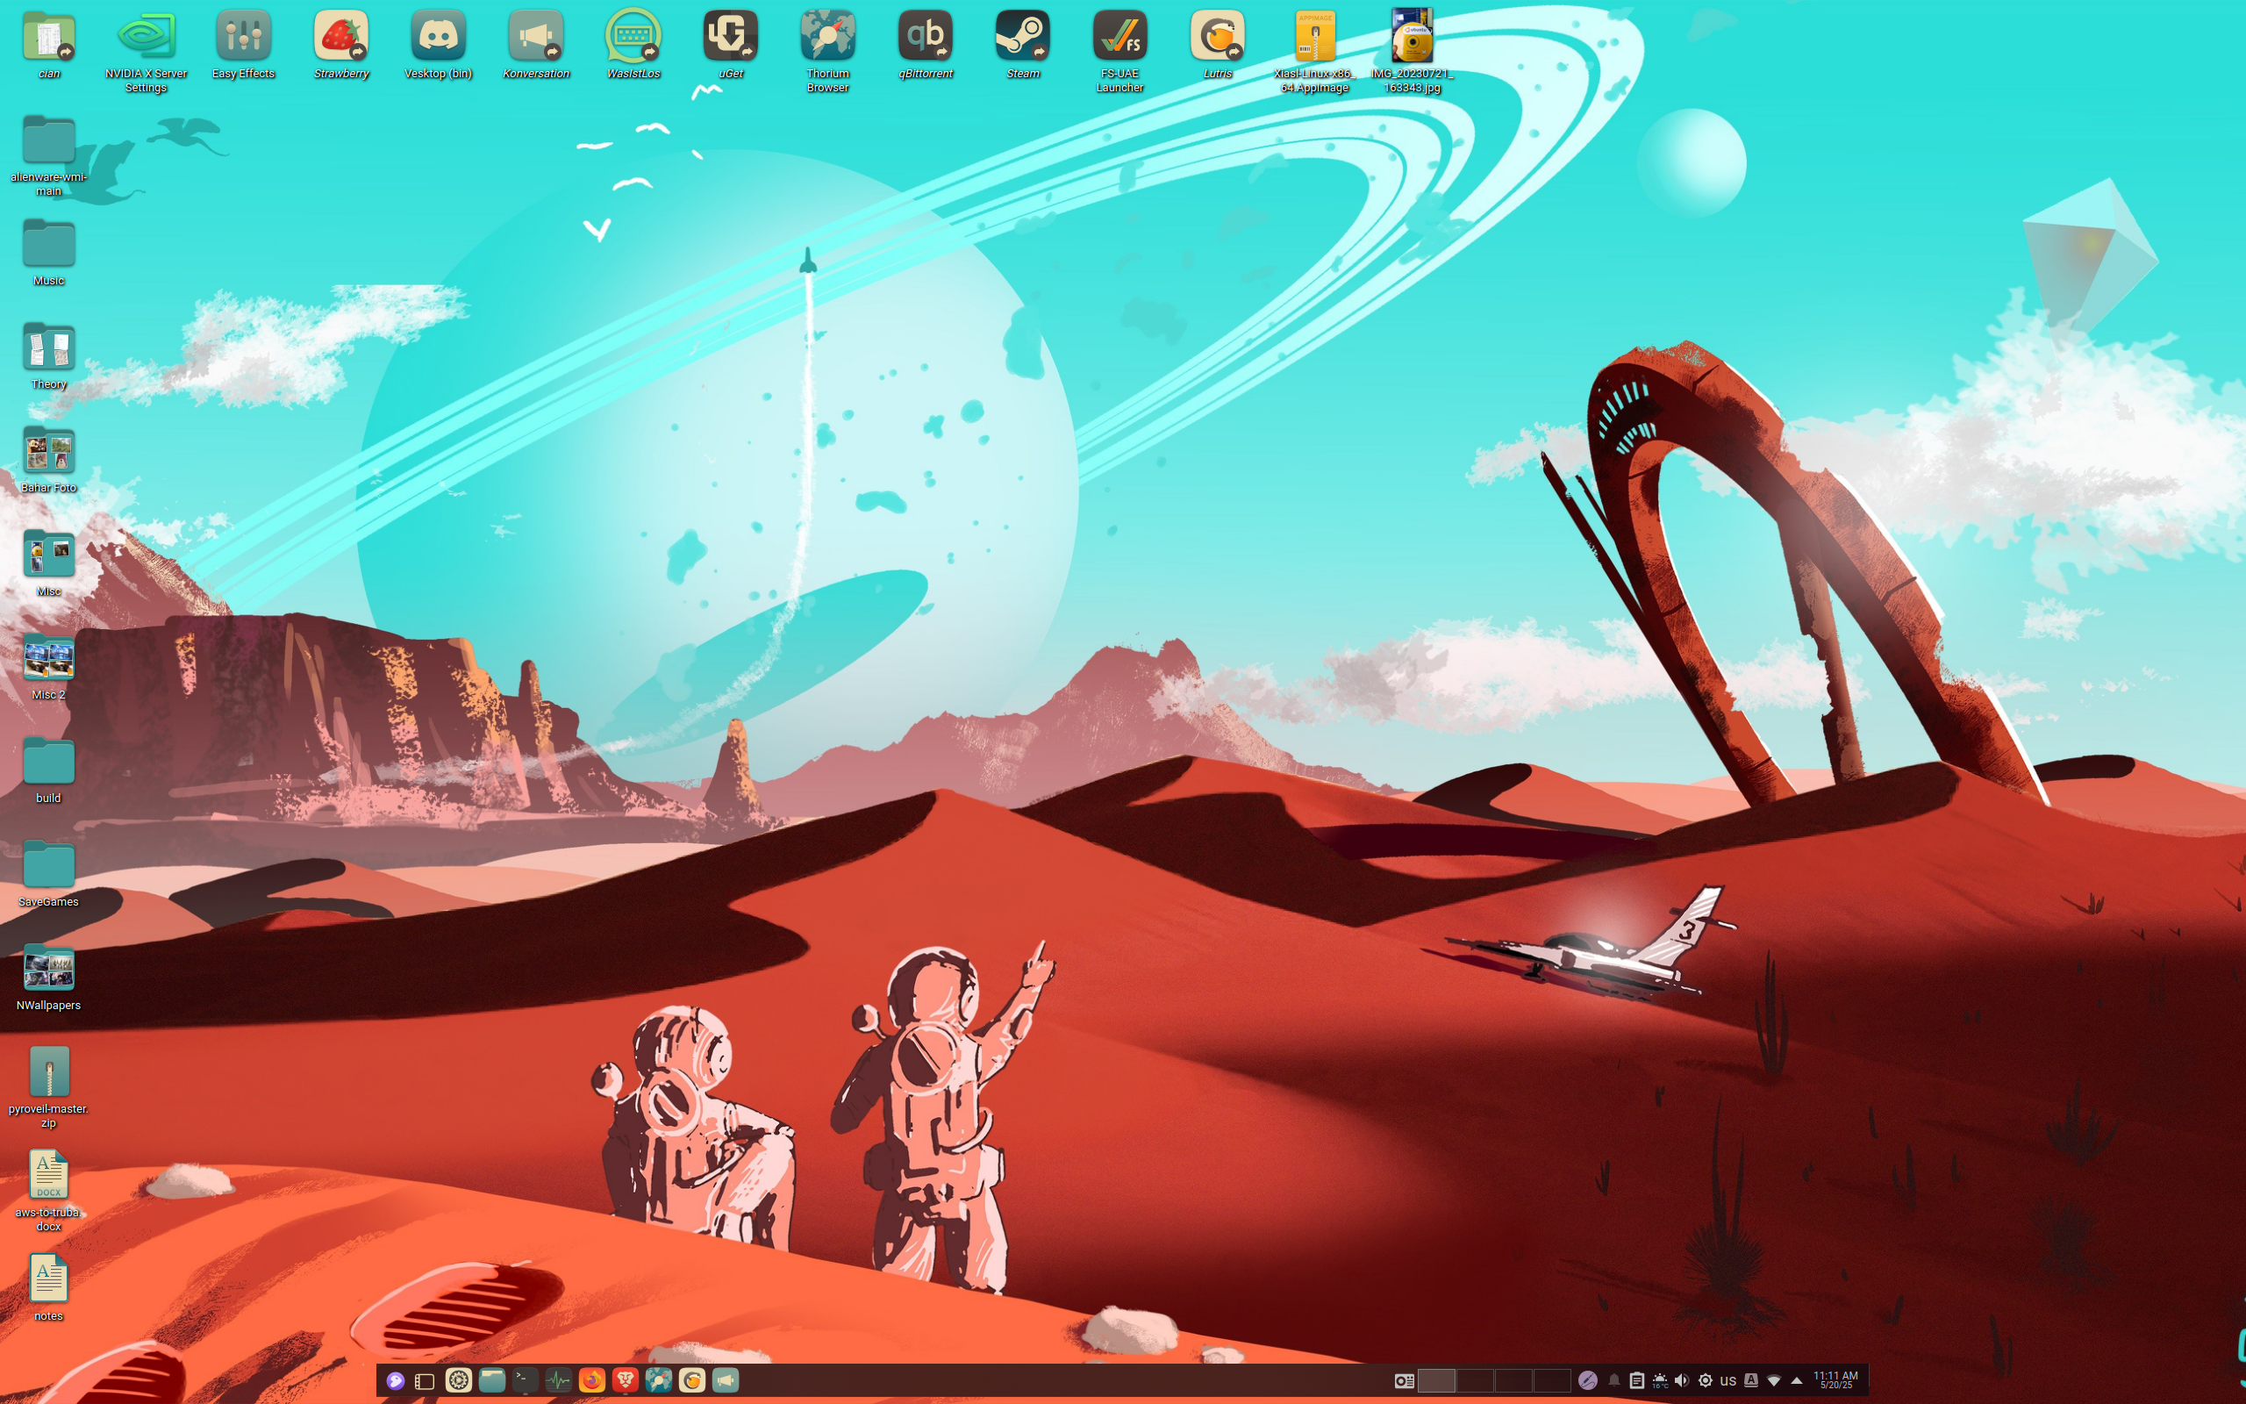2246x1404 pixels.
Task: Switch to the second virtual desktop
Action: pyautogui.click(x=1475, y=1381)
